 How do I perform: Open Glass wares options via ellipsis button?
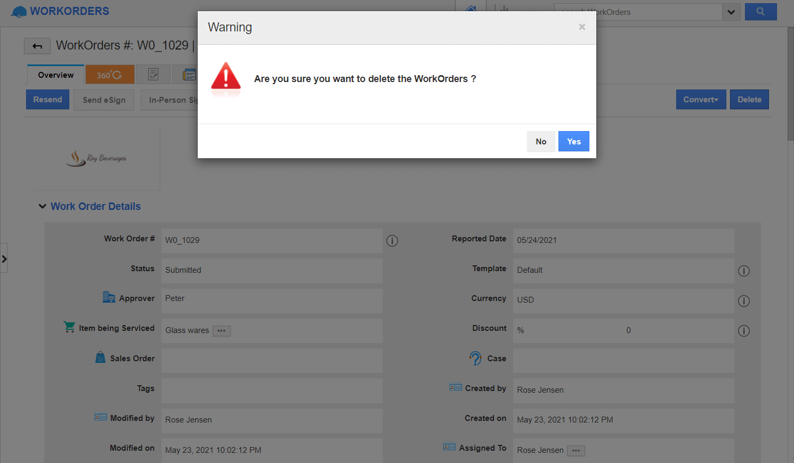[221, 330]
